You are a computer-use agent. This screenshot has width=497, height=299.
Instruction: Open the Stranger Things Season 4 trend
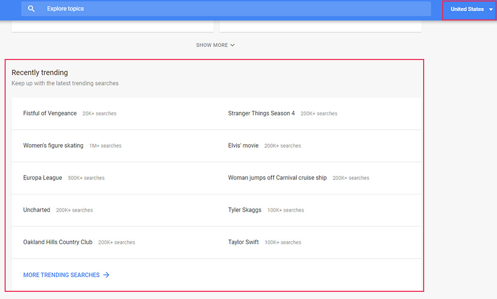(261, 113)
